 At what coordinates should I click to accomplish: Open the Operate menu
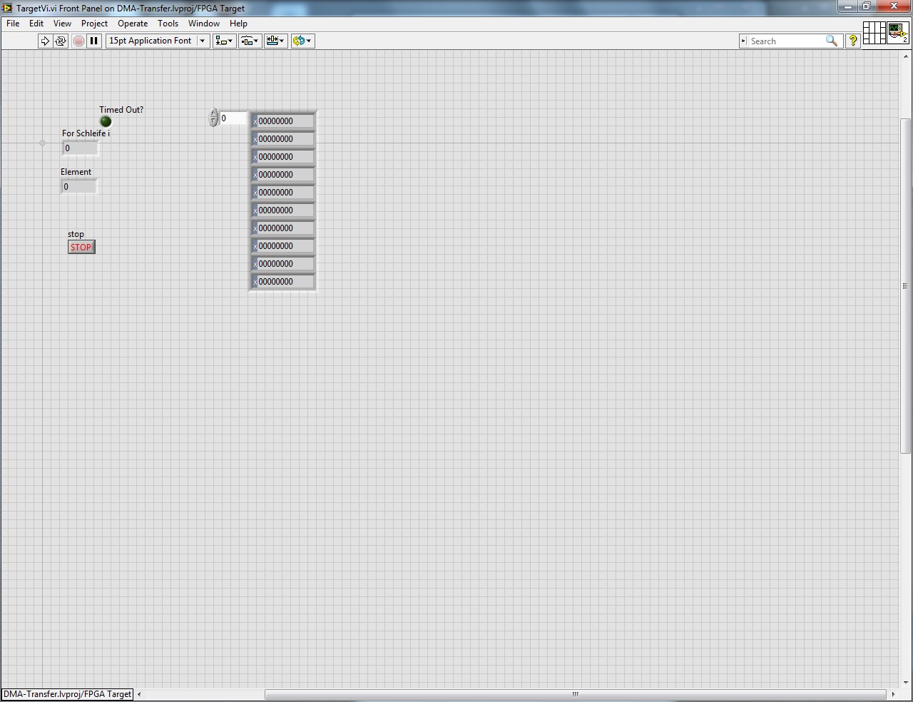pos(133,24)
